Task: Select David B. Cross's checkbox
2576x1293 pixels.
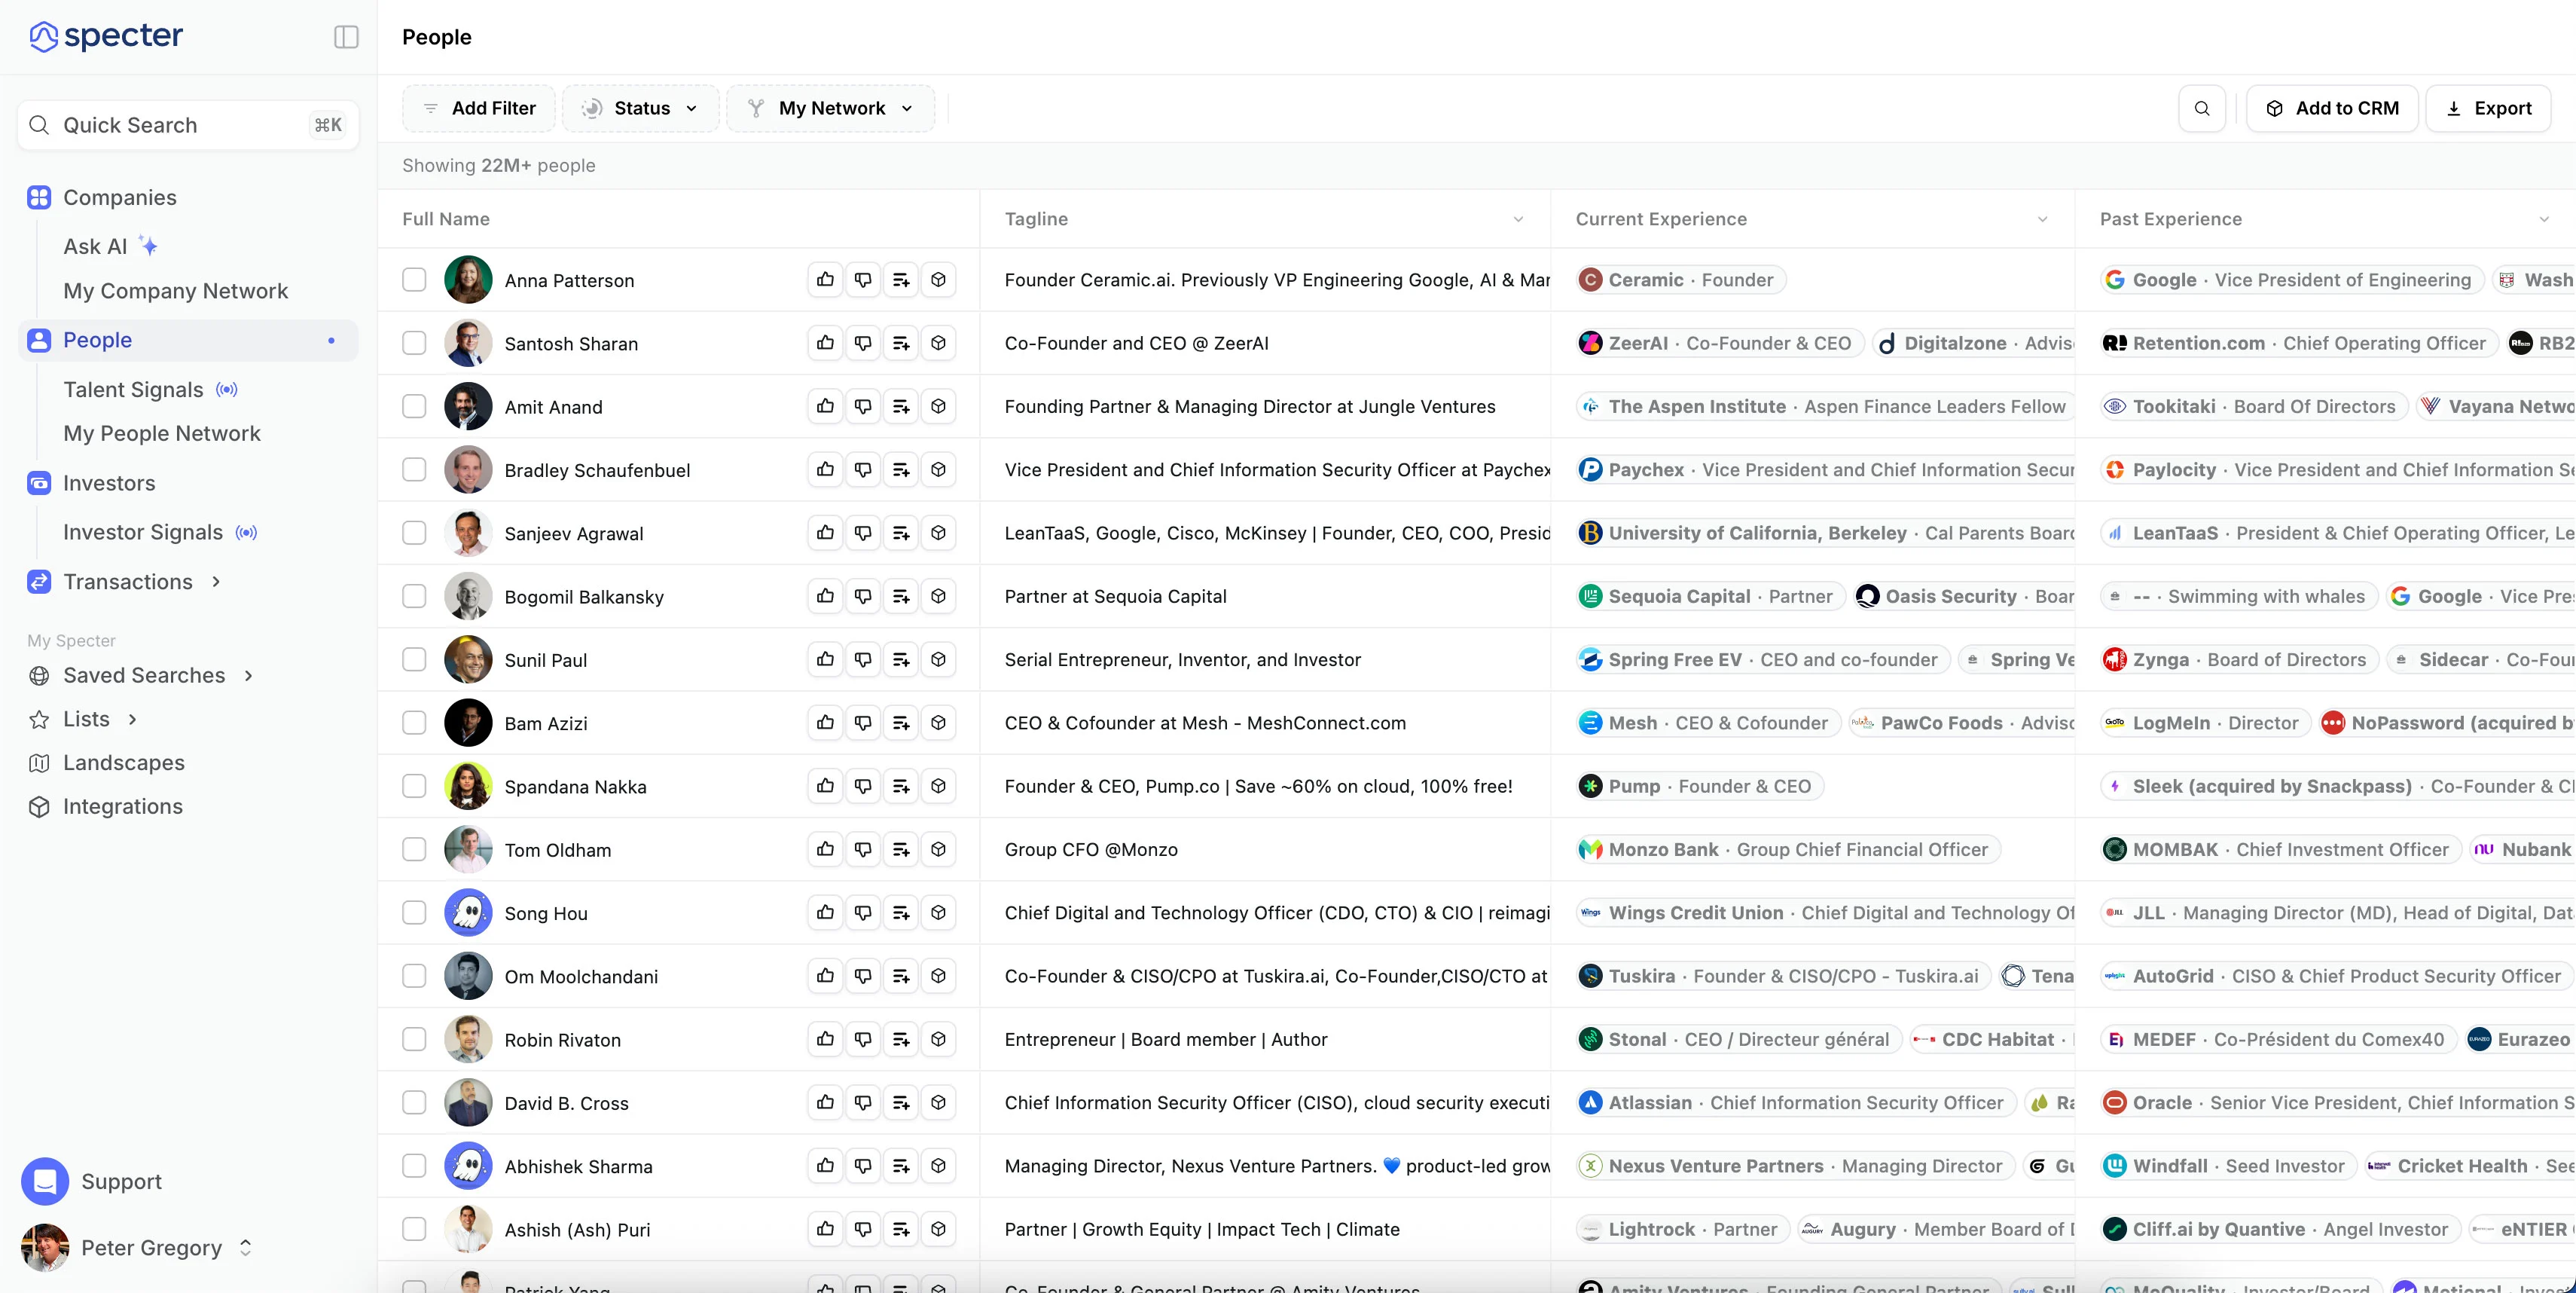Action: coord(414,1102)
